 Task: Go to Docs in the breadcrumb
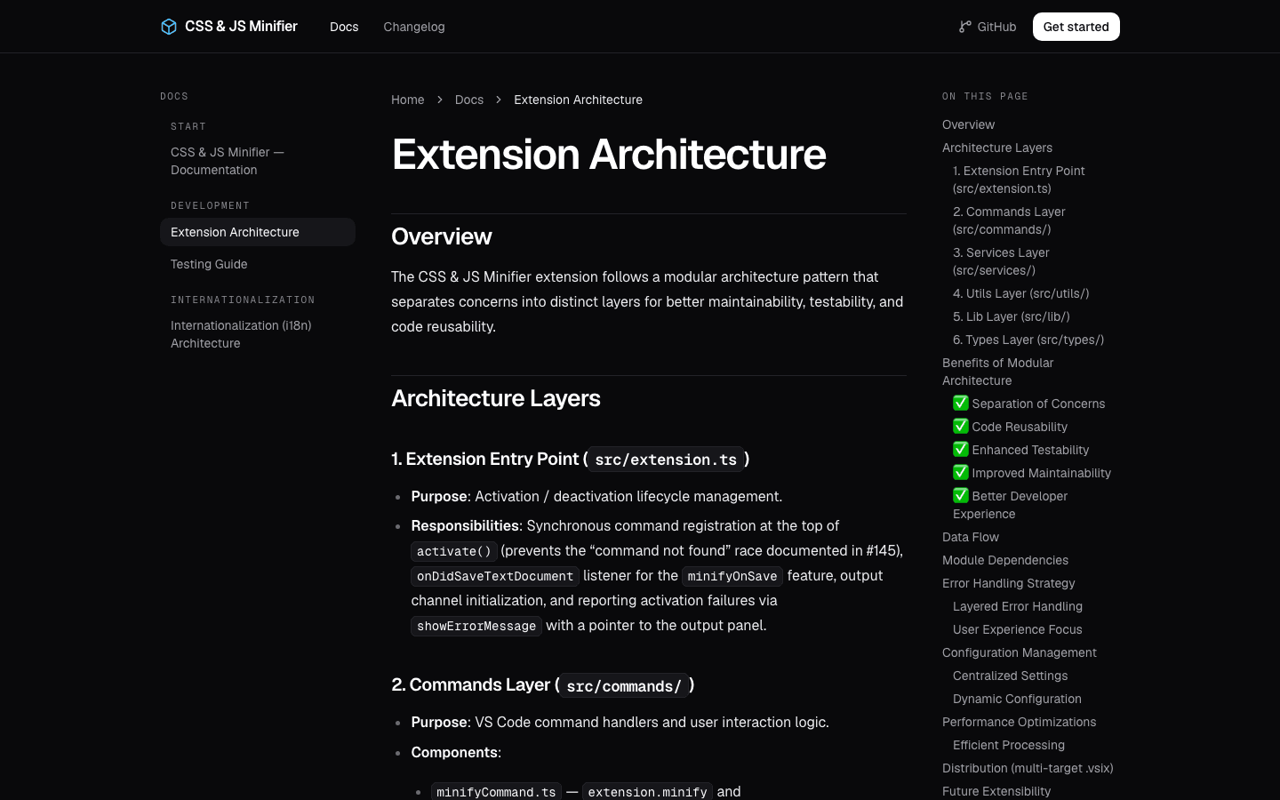coord(469,100)
